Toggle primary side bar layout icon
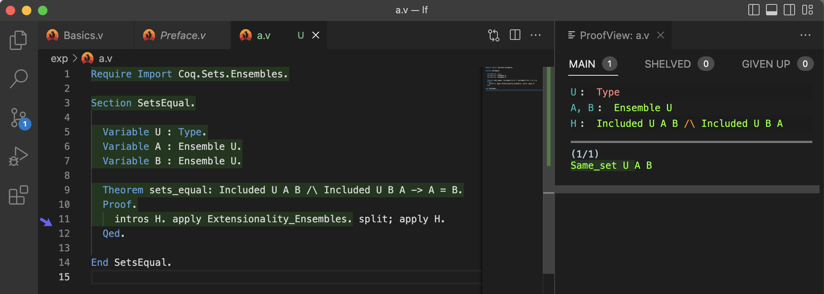This screenshot has width=824, height=294. click(x=754, y=10)
